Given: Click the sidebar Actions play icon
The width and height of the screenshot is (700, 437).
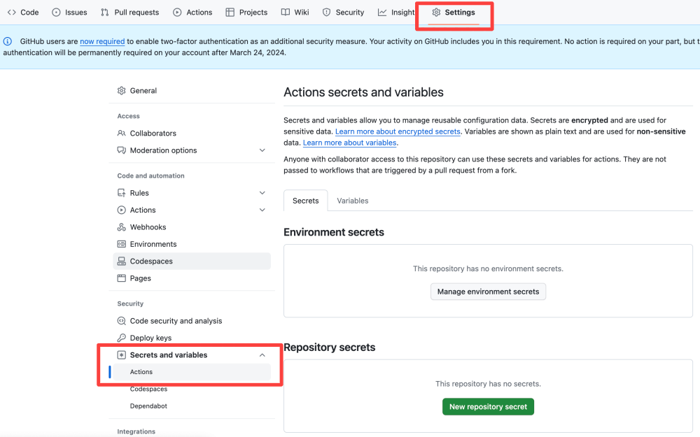Looking at the screenshot, I should point(121,210).
